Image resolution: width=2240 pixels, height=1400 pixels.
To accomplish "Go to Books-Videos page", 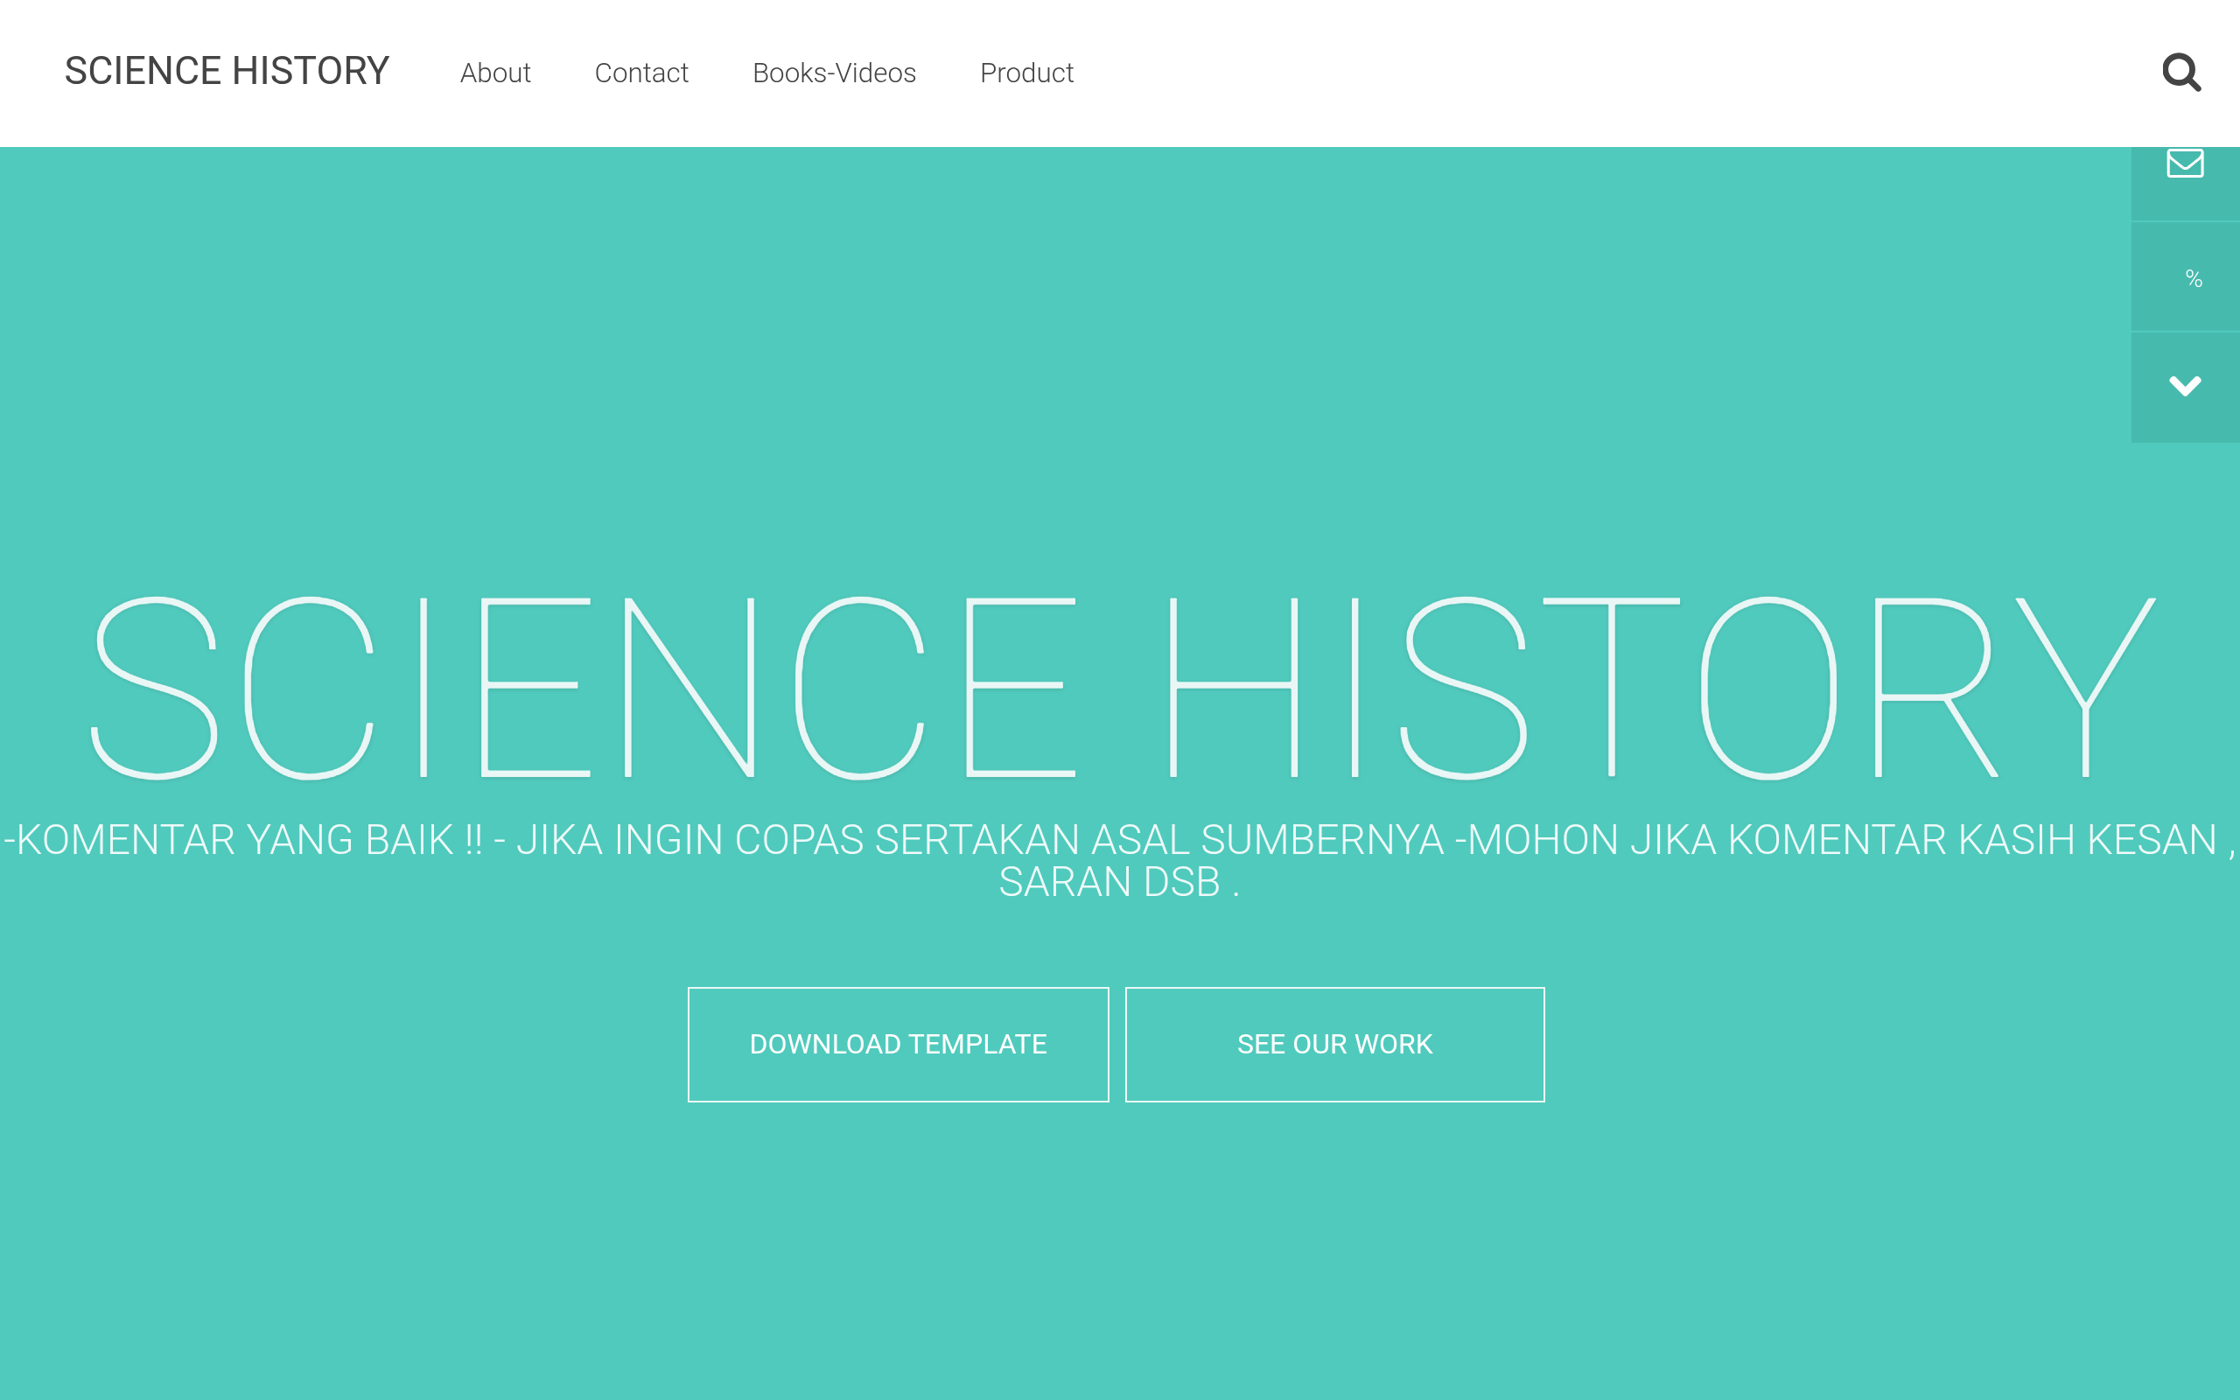I will tap(834, 73).
